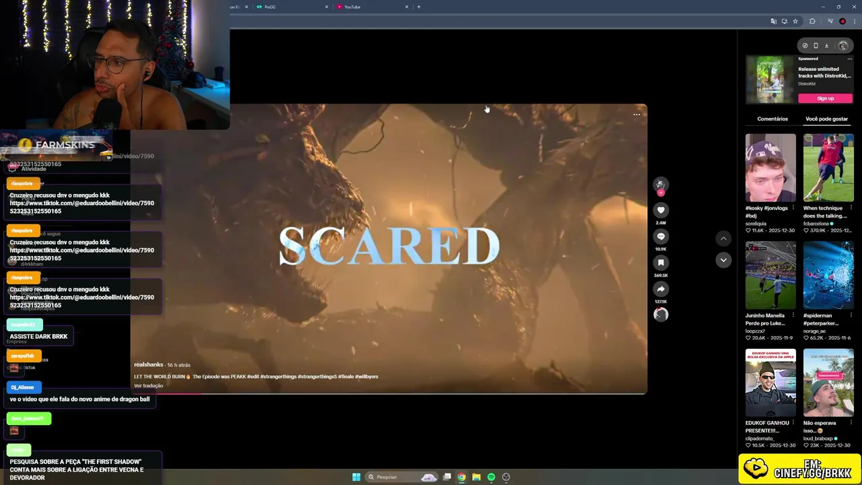Open Chrome extensions puzzle icon

pyautogui.click(x=812, y=22)
